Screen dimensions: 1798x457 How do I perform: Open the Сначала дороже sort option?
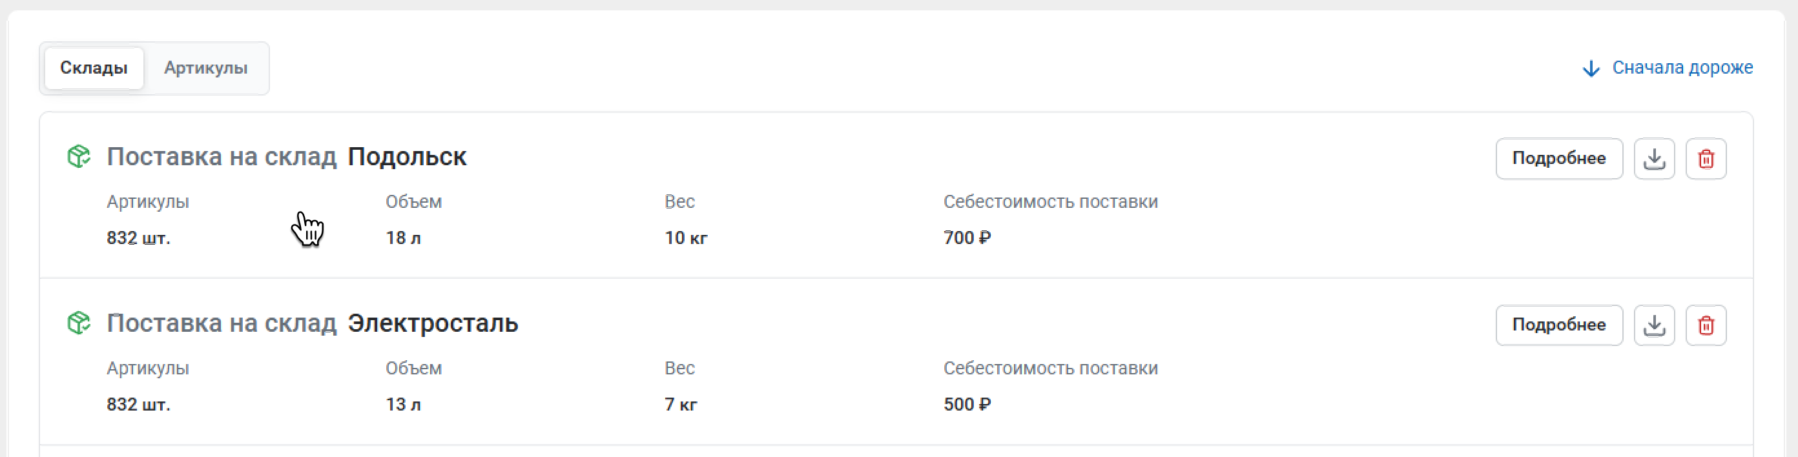[1682, 68]
